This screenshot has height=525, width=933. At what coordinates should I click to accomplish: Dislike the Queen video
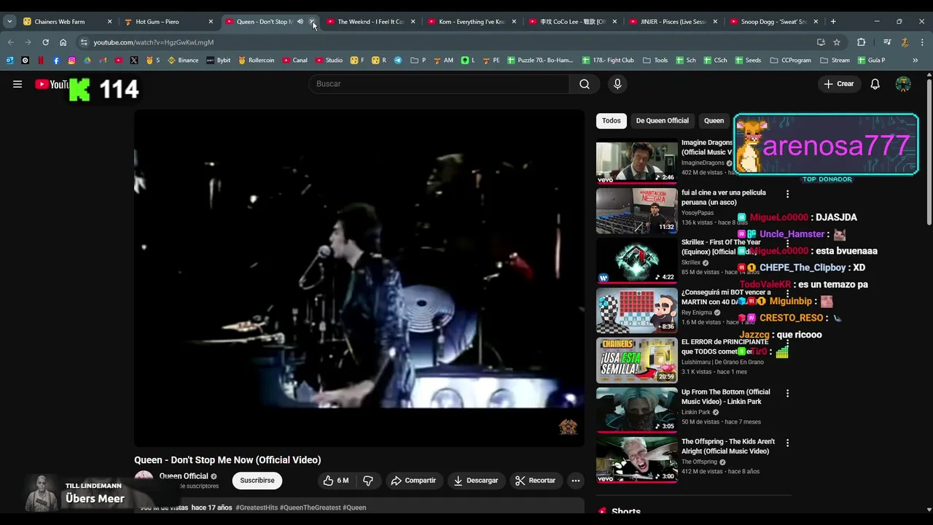point(368,481)
